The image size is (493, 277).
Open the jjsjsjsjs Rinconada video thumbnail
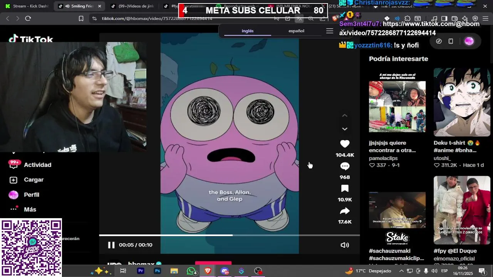tap(397, 102)
